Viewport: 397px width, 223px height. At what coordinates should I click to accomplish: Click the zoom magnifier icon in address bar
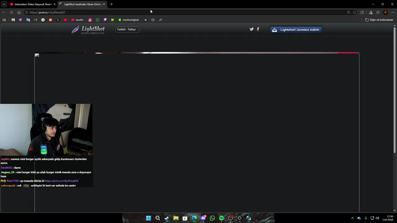tap(349, 12)
